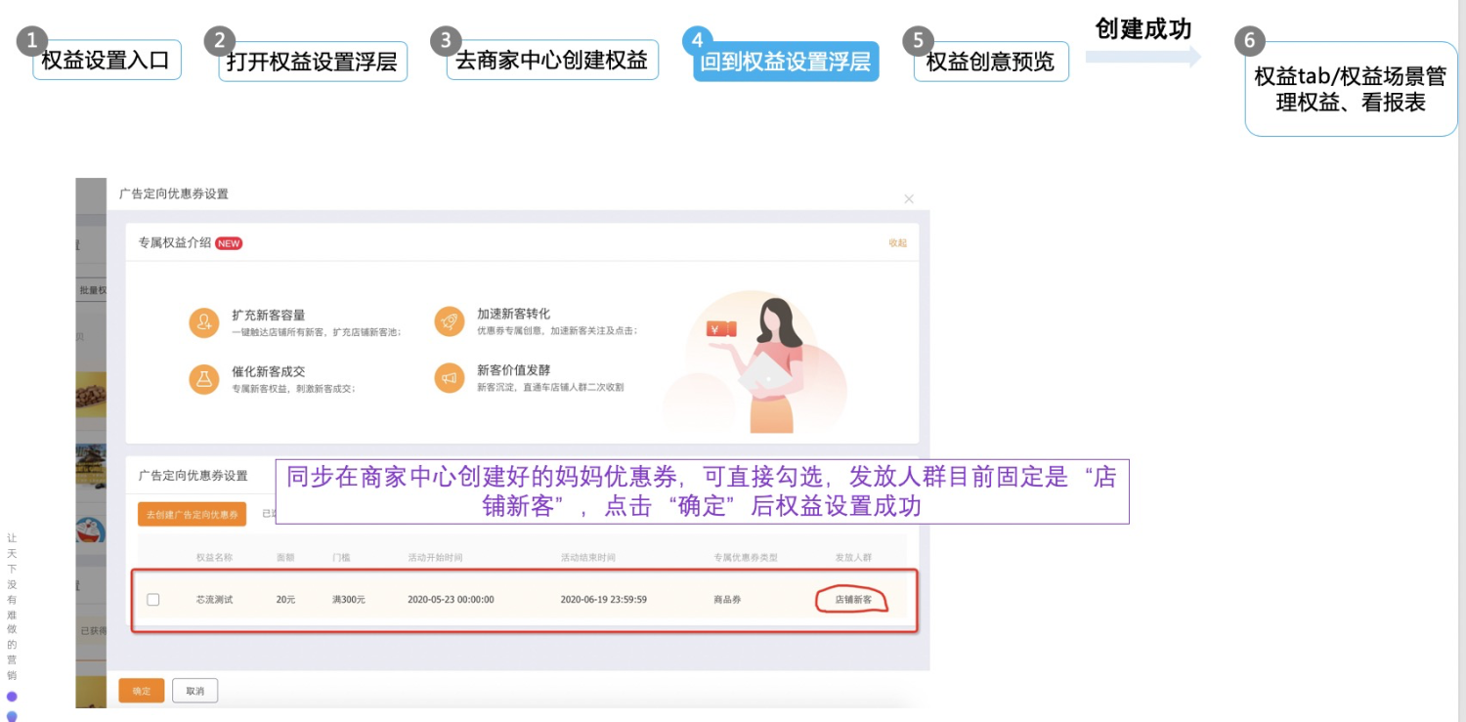1466x722 pixels.
Task: Select step box 权益tab/权益场景管理权益、看报表
Action: click(x=1351, y=88)
